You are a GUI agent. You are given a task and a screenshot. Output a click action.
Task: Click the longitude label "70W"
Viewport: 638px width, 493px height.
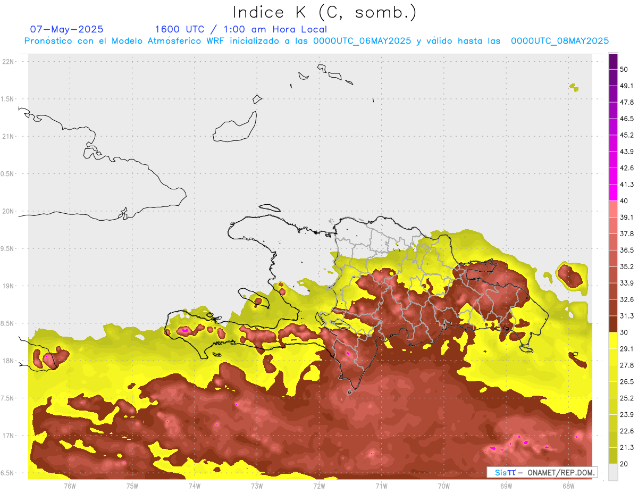(444, 486)
